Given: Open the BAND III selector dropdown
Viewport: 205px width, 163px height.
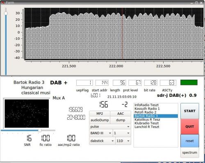Looking at the screenshot, I should (x=101, y=133).
